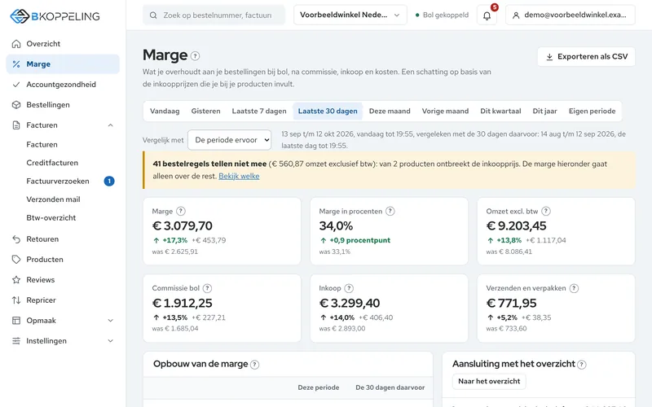The height and width of the screenshot is (407, 652).
Task: Click the BKoppeling logo
Action: [55, 16]
